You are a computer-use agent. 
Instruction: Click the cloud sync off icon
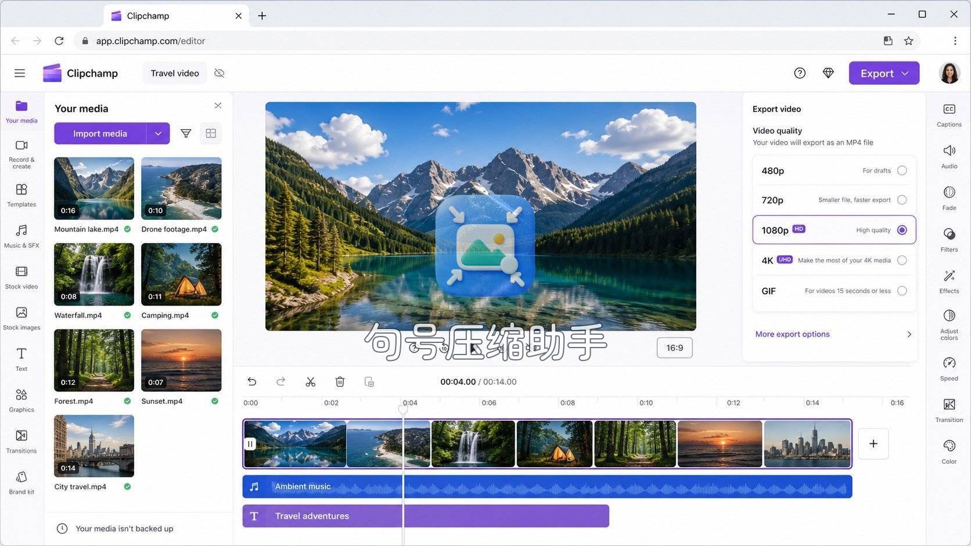coord(219,73)
